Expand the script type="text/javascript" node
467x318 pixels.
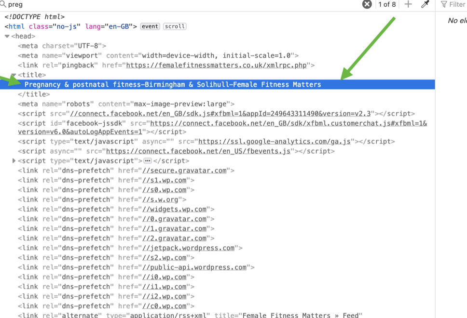pyautogui.click(x=14, y=161)
